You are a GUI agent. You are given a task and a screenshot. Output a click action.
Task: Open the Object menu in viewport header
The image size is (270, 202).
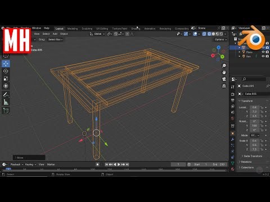click(64, 34)
